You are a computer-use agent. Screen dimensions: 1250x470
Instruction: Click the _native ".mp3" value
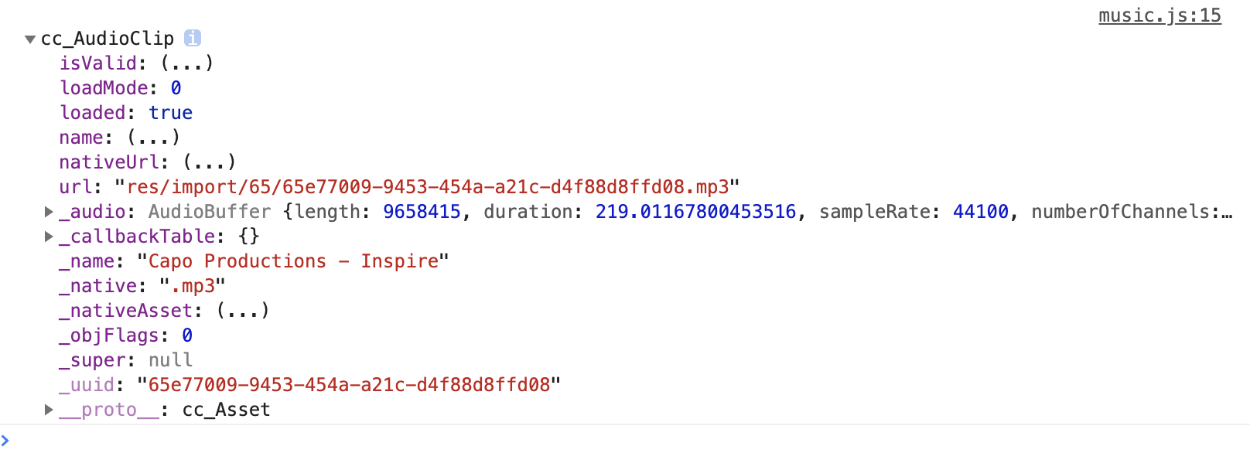(193, 286)
